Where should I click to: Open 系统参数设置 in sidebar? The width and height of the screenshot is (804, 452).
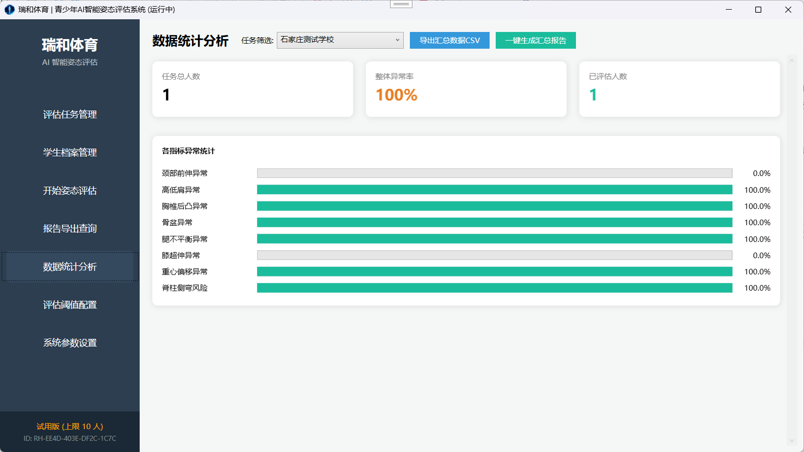coord(70,343)
